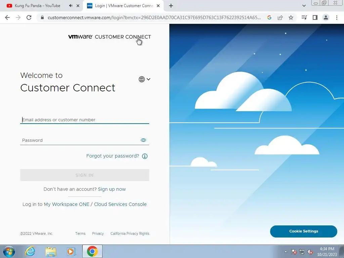The height and width of the screenshot is (258, 344).
Task: Click the Chrome taskbar icon
Action: [92, 251]
